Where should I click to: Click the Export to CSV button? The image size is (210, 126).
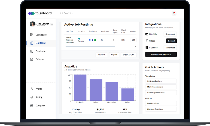(x=129, y=55)
